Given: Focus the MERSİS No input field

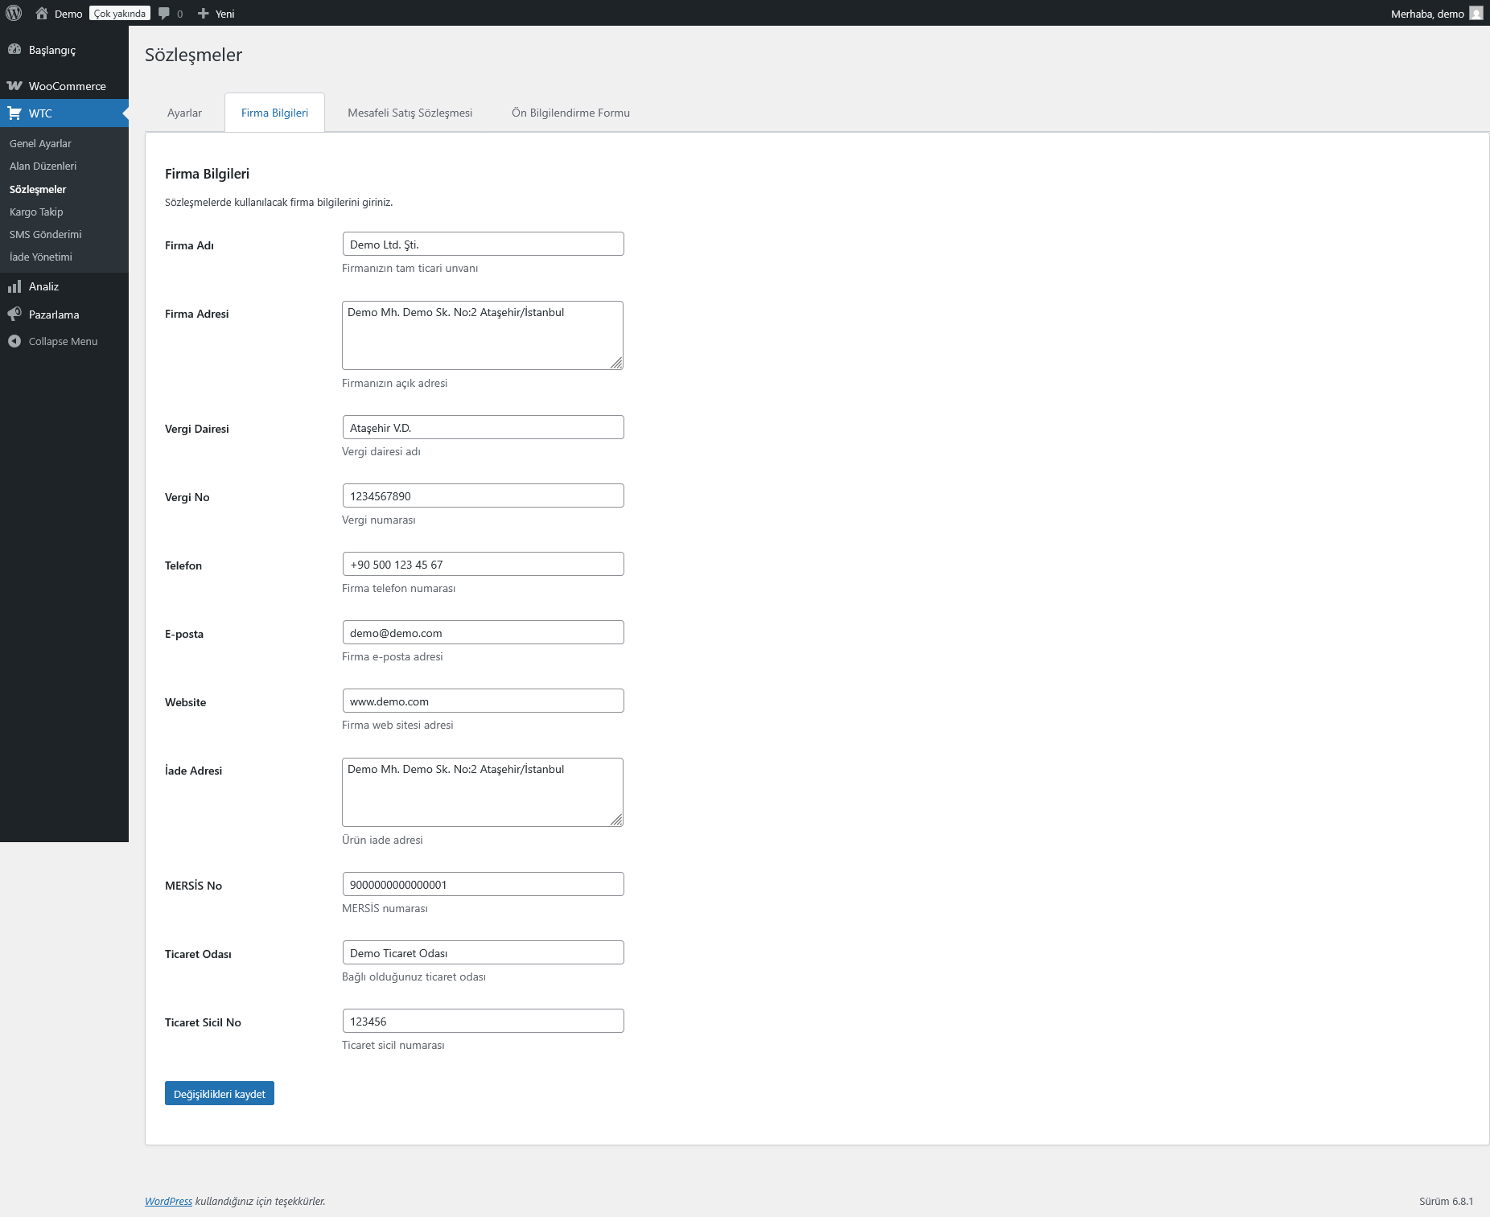Looking at the screenshot, I should point(483,884).
